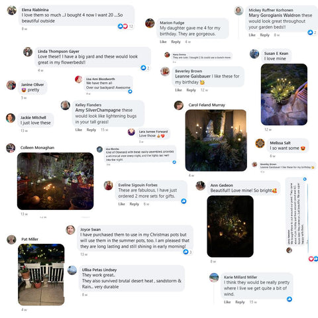This screenshot has height=318, width=318.
Task: Click the thumbs-up reaction on Joyce Swan's comment
Action: (185, 252)
